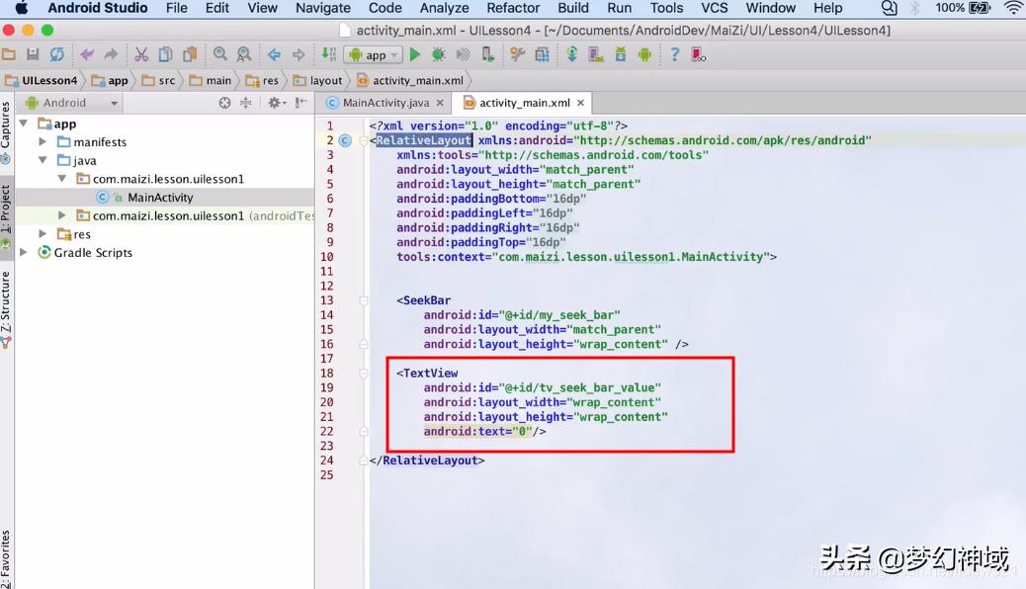Select MainActivity in the project tree

click(x=160, y=198)
